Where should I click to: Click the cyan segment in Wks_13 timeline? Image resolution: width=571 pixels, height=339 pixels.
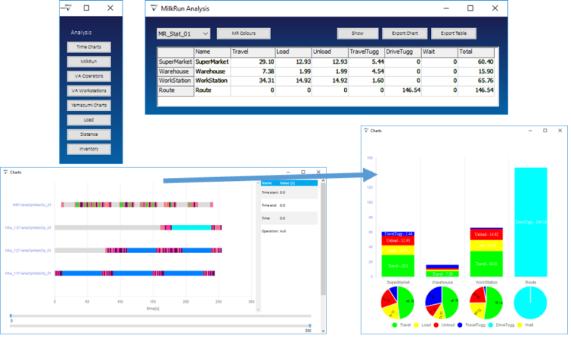click(x=191, y=228)
